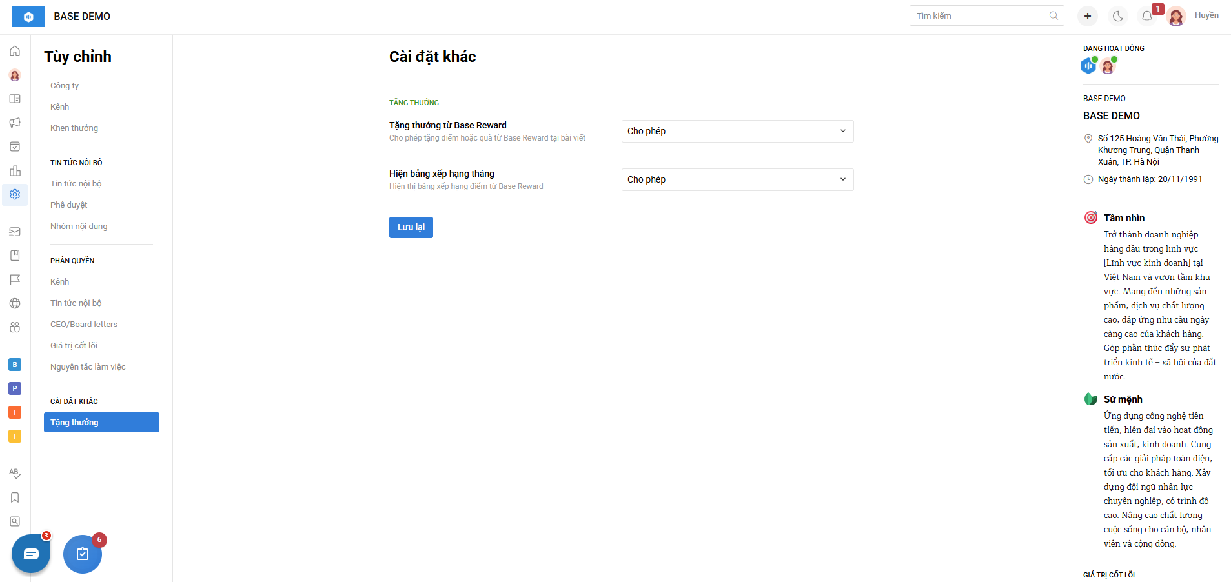The width and height of the screenshot is (1231, 582).
Task: Open Tin tức nội bộ under TIN TỨC NỘI BỘ
Action: pyautogui.click(x=76, y=184)
